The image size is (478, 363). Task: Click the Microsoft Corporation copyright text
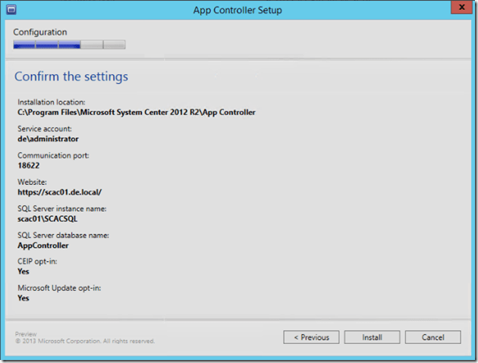click(x=85, y=341)
